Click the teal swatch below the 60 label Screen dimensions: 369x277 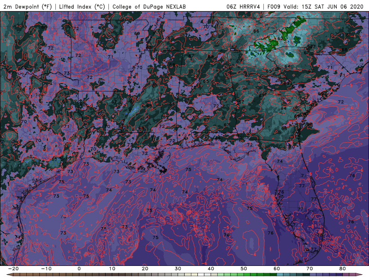tap(280, 275)
